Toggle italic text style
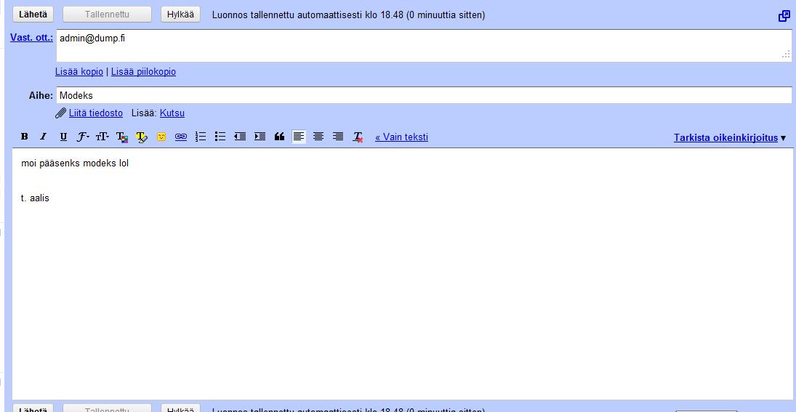796x412 pixels. (44, 137)
